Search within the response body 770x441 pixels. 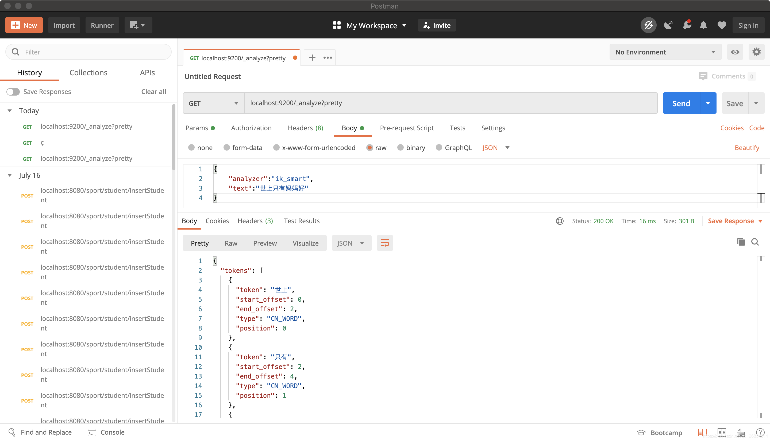tap(756, 242)
